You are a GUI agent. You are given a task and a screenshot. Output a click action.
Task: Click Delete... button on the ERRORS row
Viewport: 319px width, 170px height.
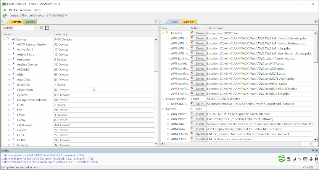[x=198, y=33]
